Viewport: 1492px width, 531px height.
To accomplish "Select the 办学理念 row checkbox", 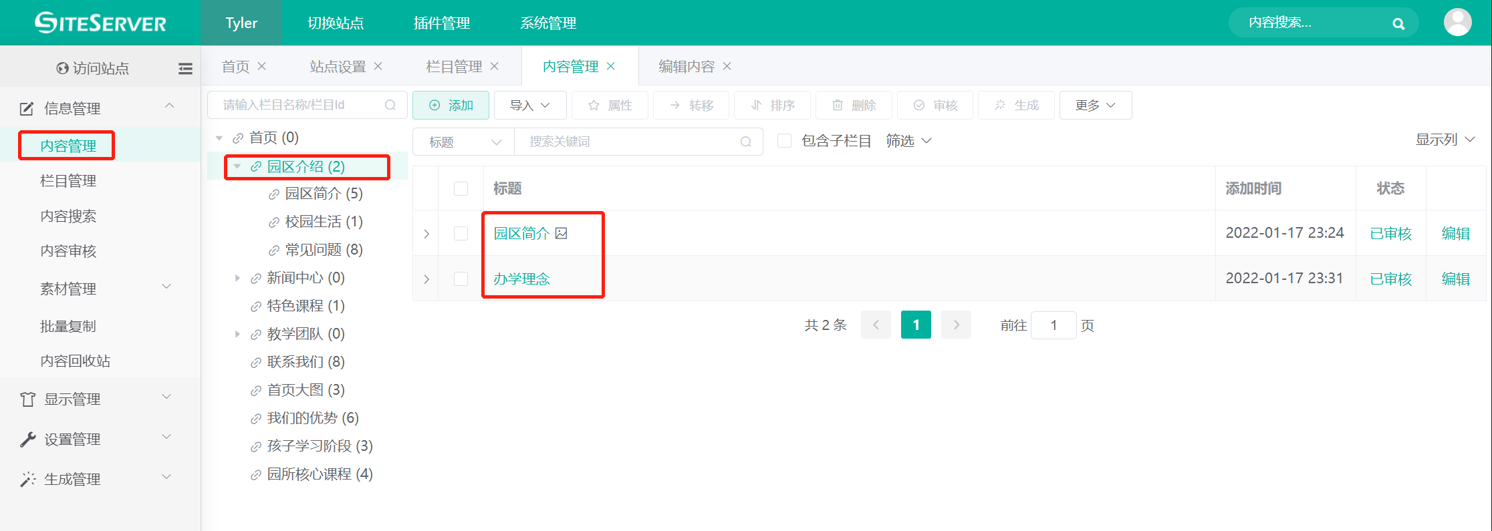I will click(x=461, y=279).
